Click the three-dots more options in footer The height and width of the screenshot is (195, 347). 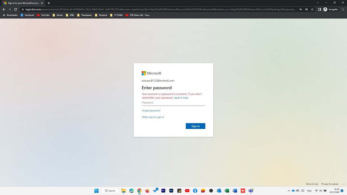point(343,184)
